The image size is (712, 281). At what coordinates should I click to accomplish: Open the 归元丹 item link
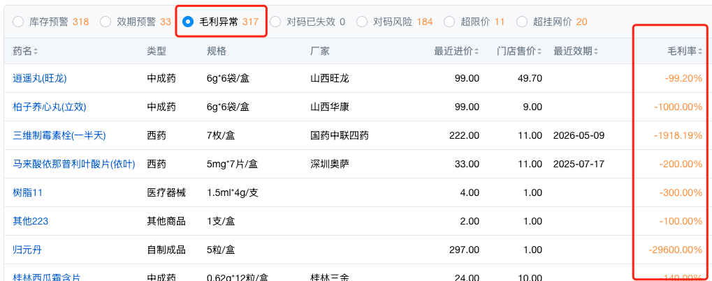click(27, 250)
